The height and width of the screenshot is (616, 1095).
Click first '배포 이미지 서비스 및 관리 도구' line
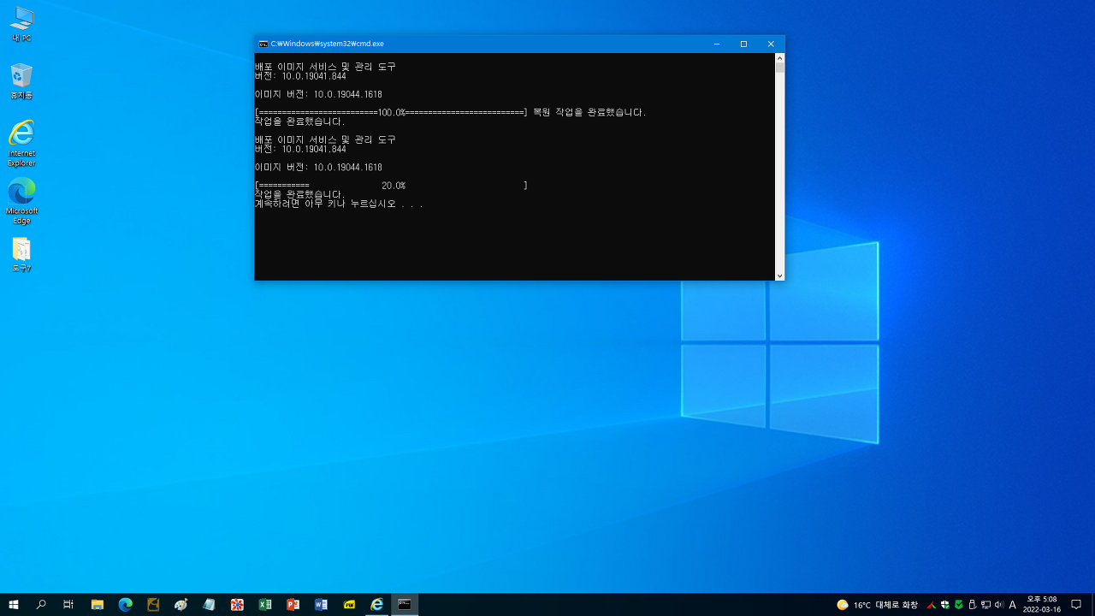[x=325, y=67]
